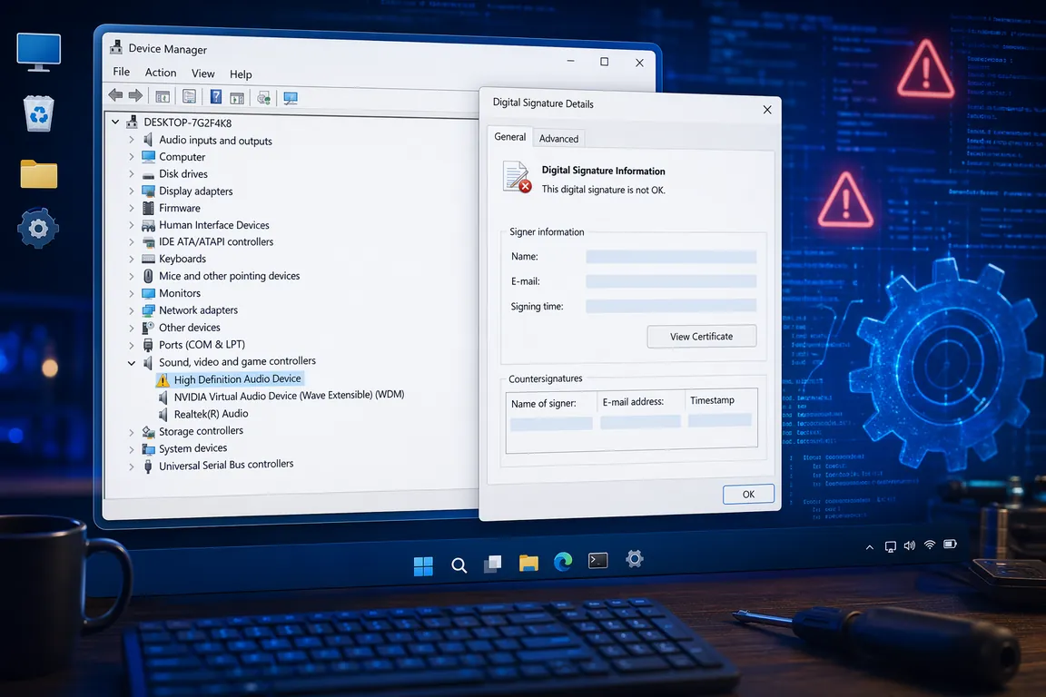Open the Windows Start button
This screenshot has width=1046, height=697.
point(423,566)
